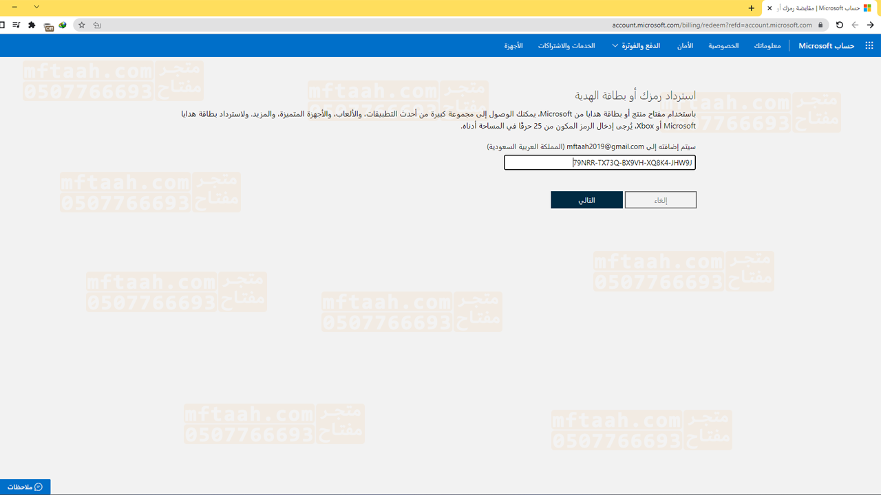
Task: Click the share page icon in address bar
Action: (x=97, y=25)
